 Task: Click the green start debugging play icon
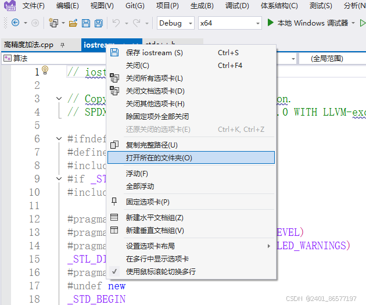(x=270, y=23)
